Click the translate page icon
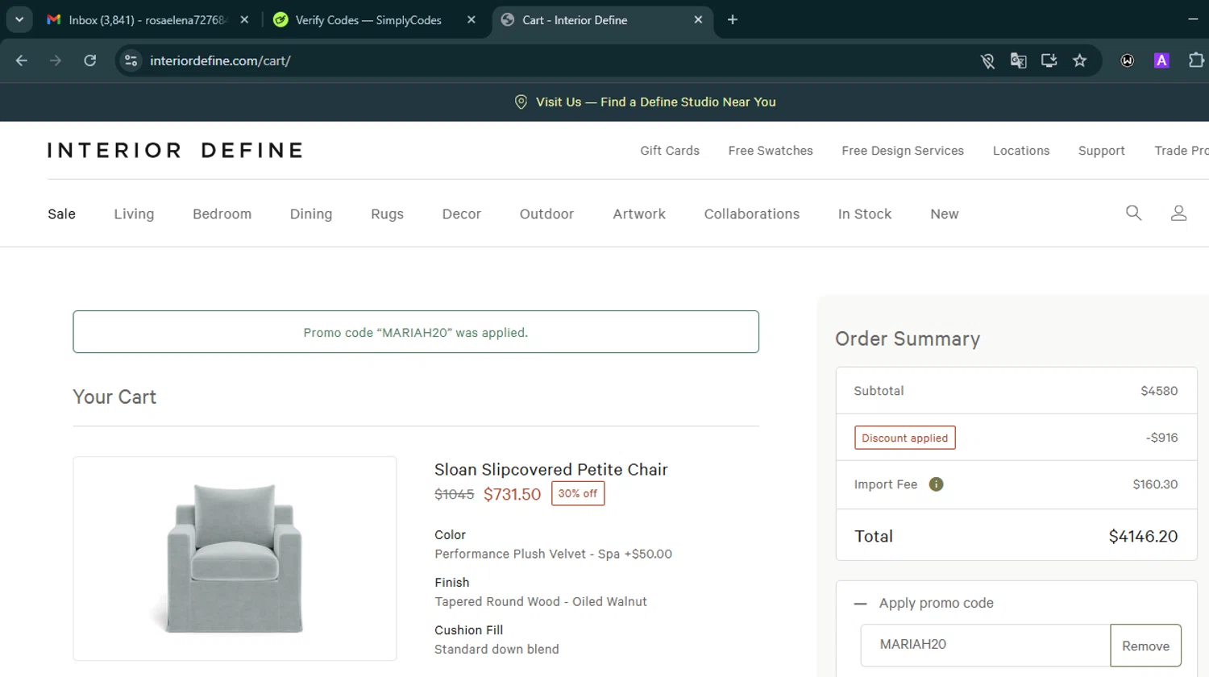Viewport: 1209px width, 677px height. pyautogui.click(x=1019, y=60)
